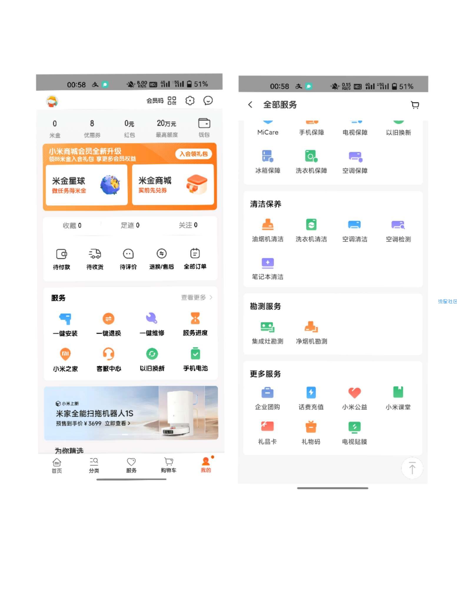The width and height of the screenshot is (457, 603).
Task: Open 小米公益 service
Action: 355,398
